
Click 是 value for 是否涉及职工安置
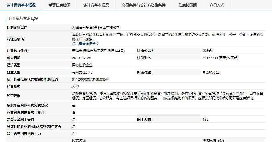click(x=74, y=120)
